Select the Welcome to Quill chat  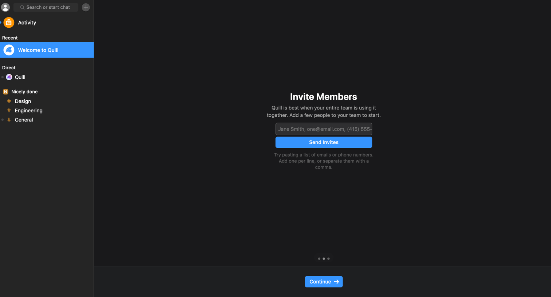click(x=47, y=50)
